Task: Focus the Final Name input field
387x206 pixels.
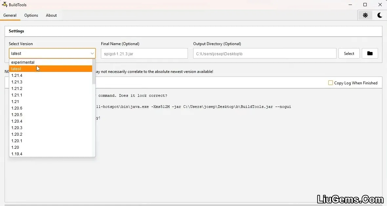Action: tap(144, 53)
